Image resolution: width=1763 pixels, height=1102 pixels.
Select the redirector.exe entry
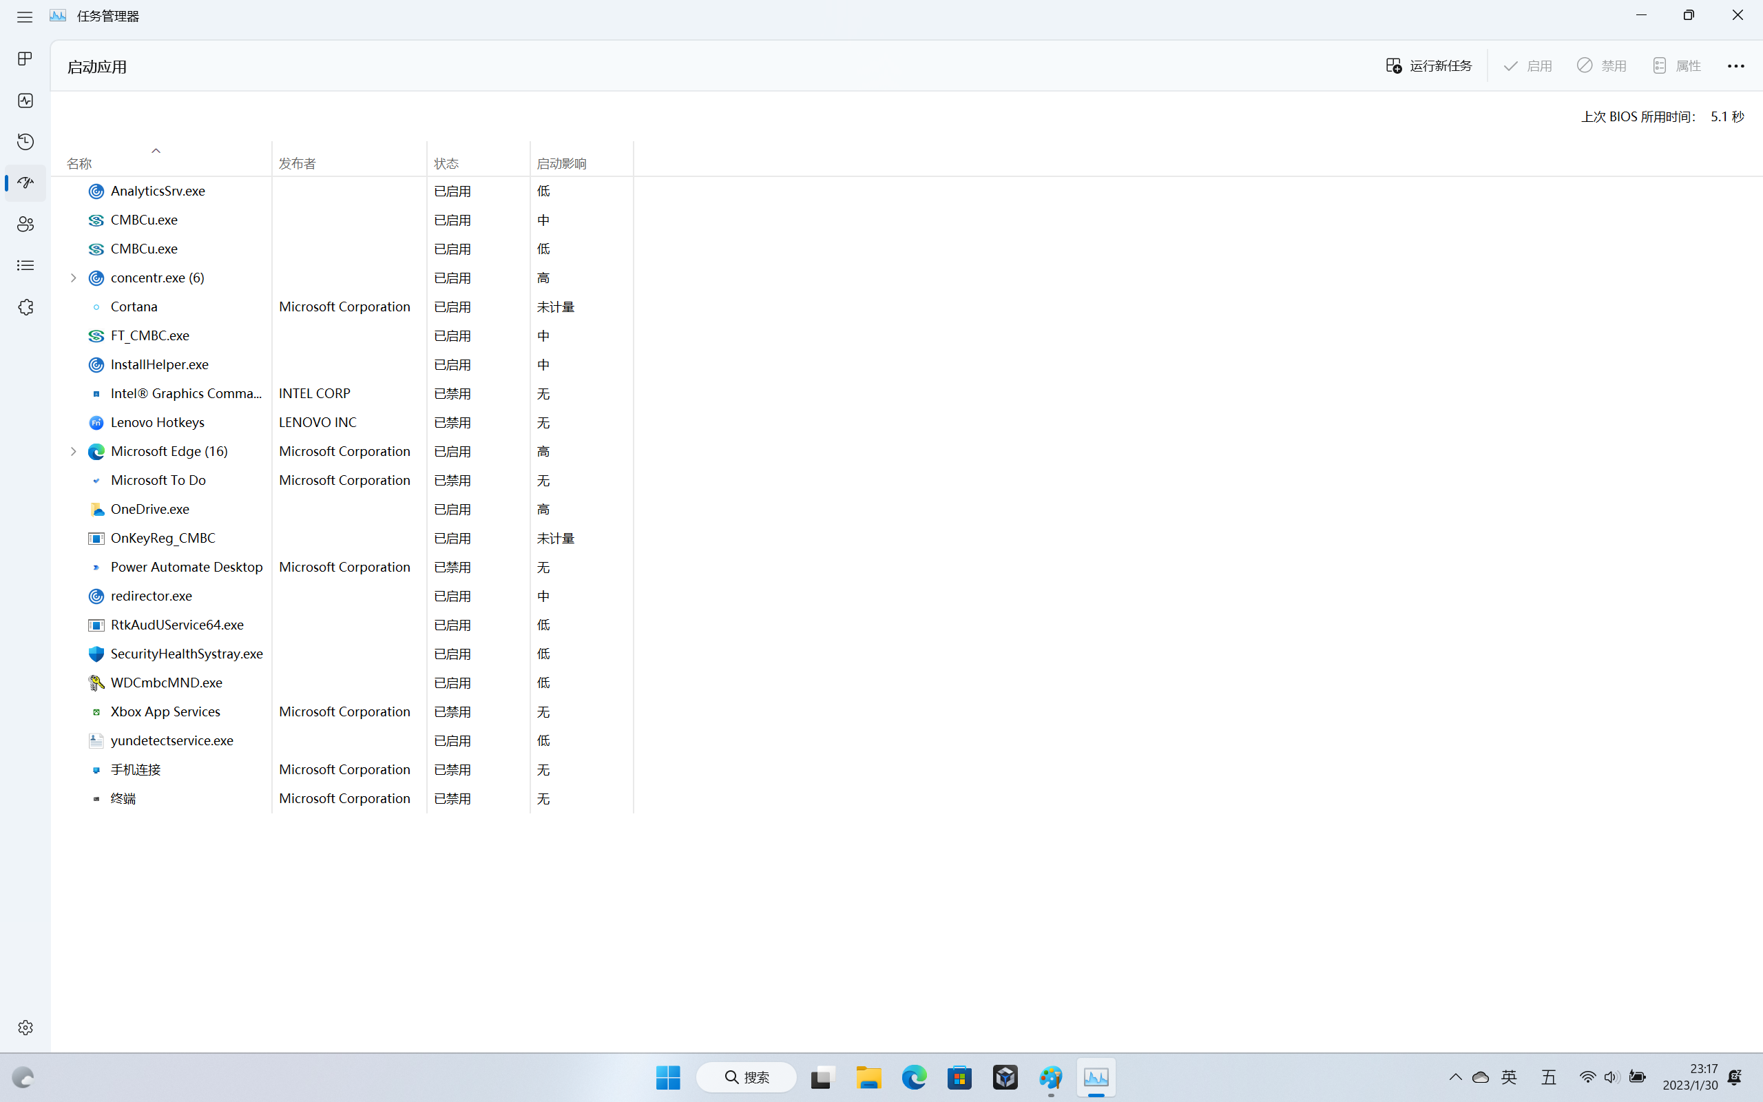click(342, 596)
